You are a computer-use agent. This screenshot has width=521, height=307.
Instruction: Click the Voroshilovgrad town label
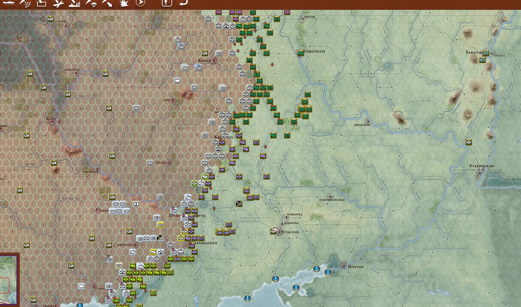pos(332,200)
